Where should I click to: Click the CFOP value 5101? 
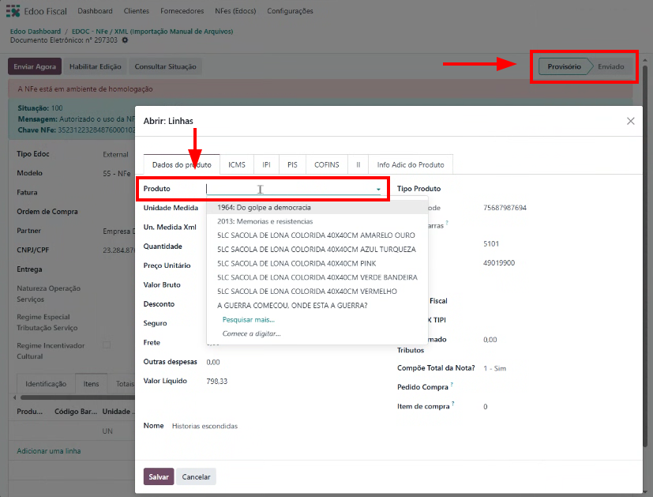pos(491,243)
